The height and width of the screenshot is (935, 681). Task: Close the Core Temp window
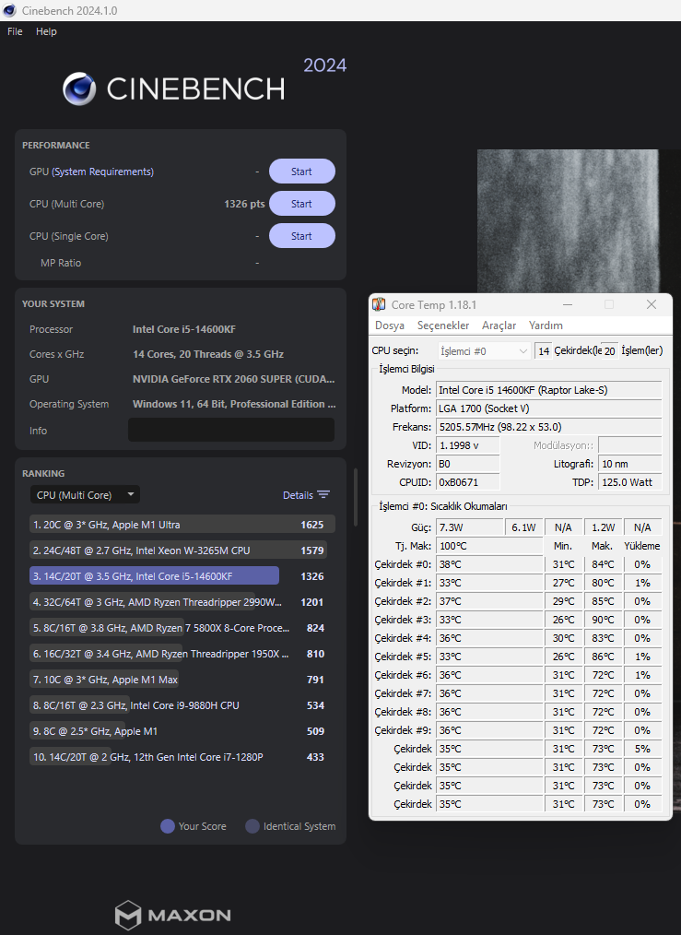pyautogui.click(x=652, y=304)
